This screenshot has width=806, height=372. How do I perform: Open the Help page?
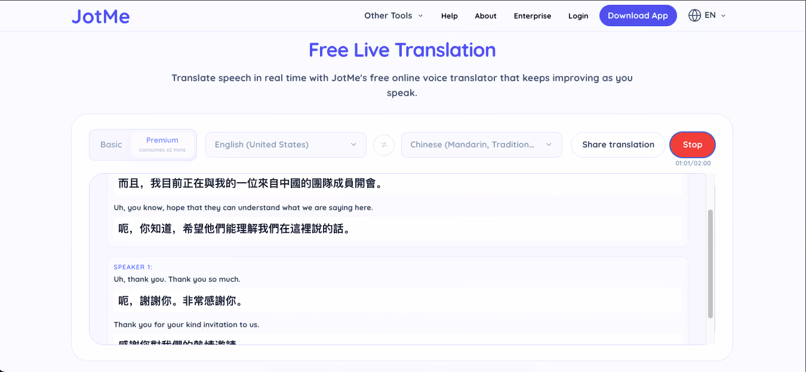(x=450, y=16)
